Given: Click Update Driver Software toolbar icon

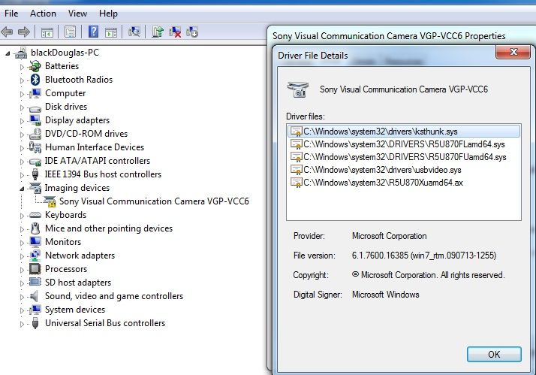Looking at the screenshot, I should pos(158,32).
